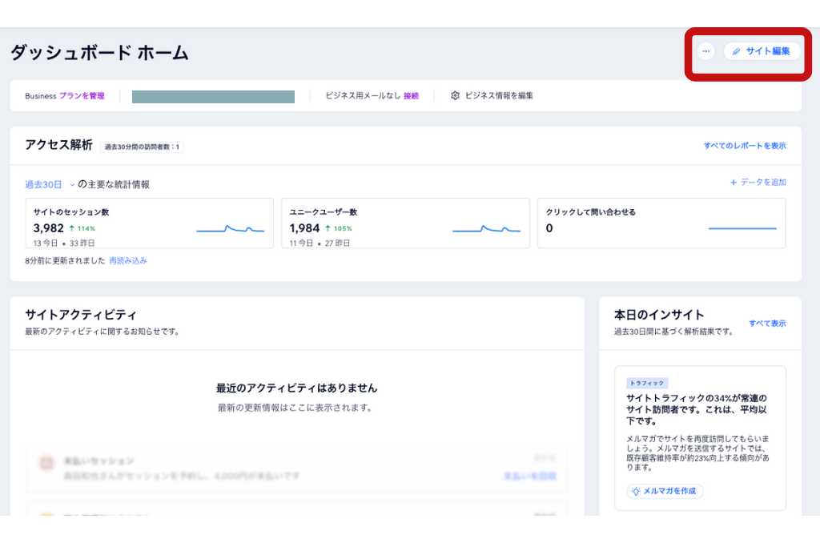Click the plus icon データを追加
820x543 pixels.
pyautogui.click(x=734, y=183)
